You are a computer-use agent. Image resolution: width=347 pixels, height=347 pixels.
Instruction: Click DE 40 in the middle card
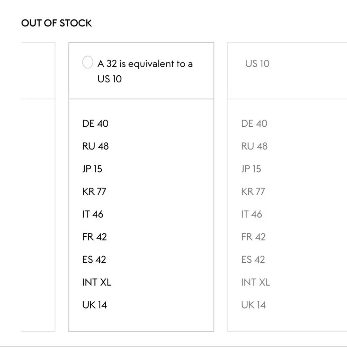95,124
